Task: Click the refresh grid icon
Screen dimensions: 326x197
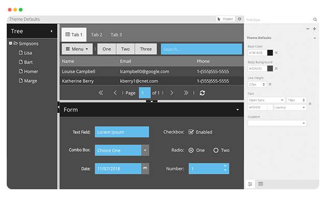Action: tap(202, 93)
